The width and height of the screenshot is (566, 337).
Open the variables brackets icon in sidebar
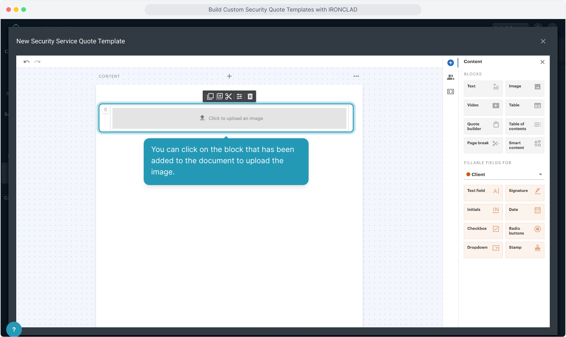(450, 91)
